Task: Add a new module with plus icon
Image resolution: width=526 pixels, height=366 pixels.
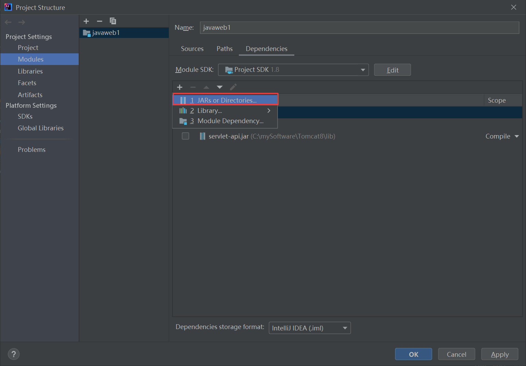Action: click(86, 21)
